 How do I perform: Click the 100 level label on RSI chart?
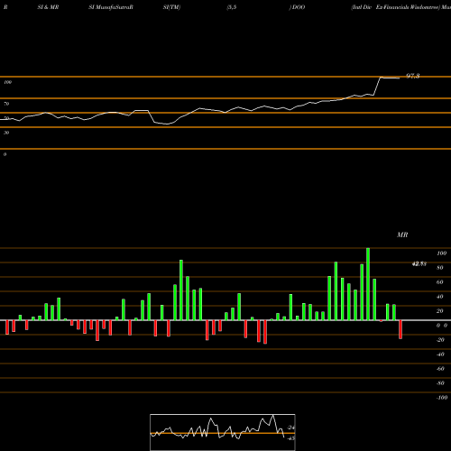click(x=8, y=82)
